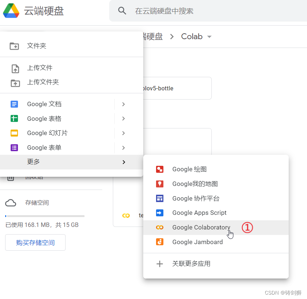Click the 购买存储空间 button
Viewport: 307px width, 299px height.
coord(35,243)
